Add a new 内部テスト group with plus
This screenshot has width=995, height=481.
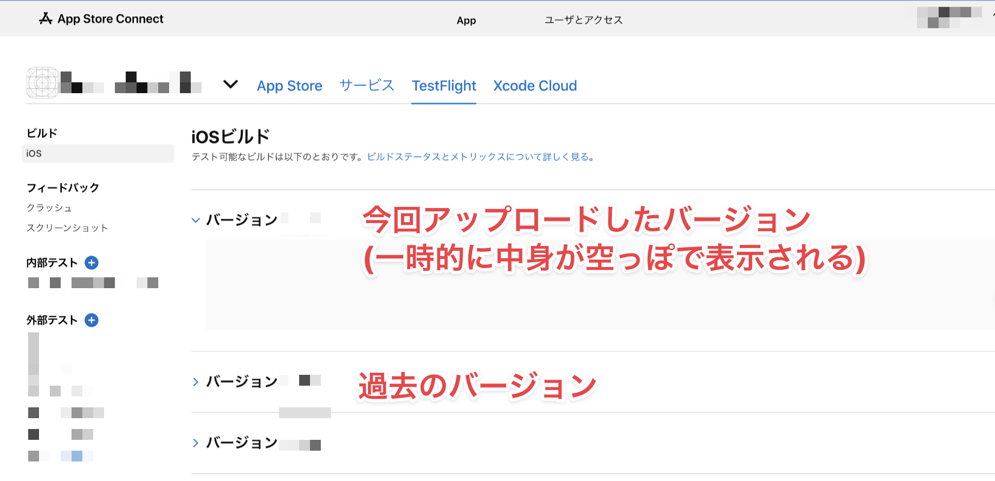[x=92, y=263]
